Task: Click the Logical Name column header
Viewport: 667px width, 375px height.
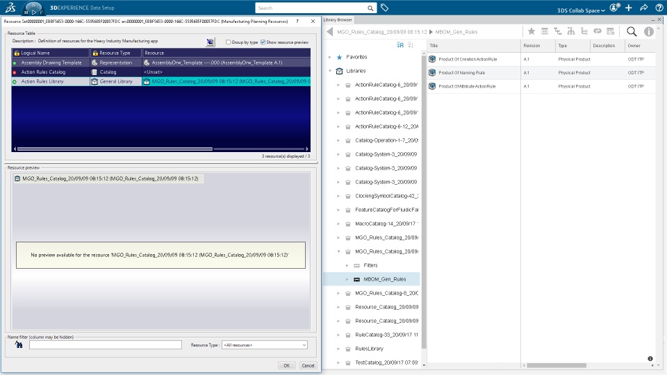Action: pos(51,53)
